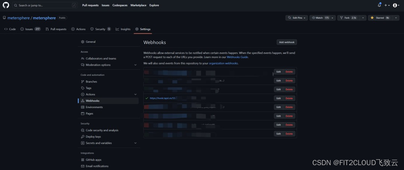Expand Moderation options in sidebar
This screenshot has height=170, width=404.
pyautogui.click(x=108, y=65)
